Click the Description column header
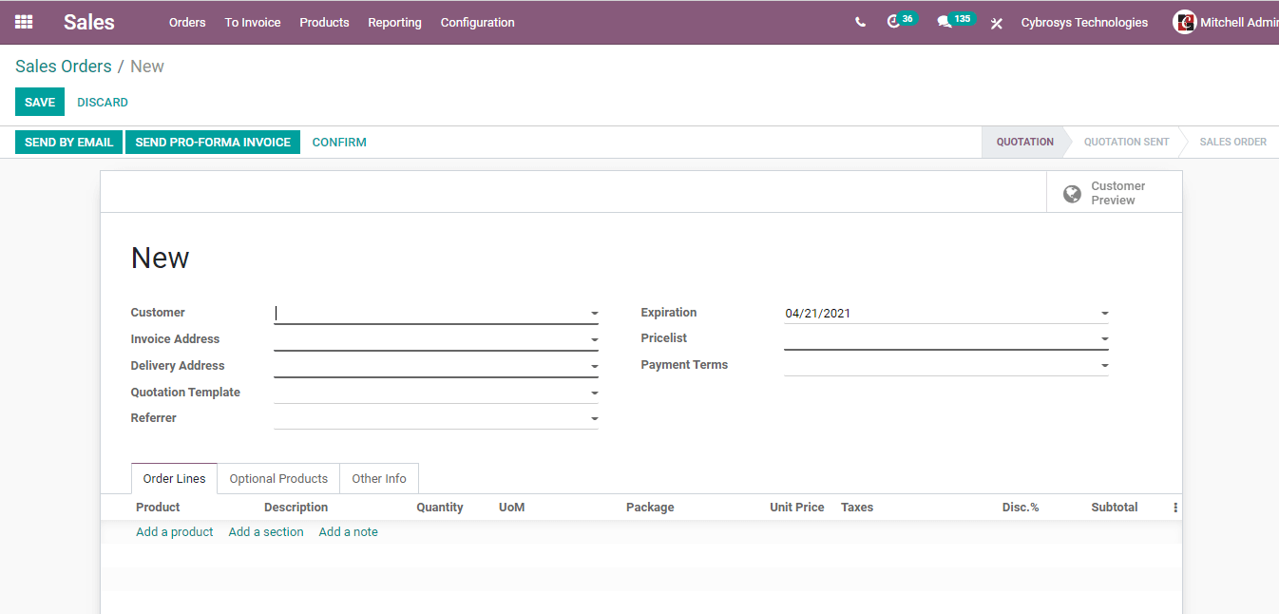This screenshot has width=1279, height=614. (296, 508)
